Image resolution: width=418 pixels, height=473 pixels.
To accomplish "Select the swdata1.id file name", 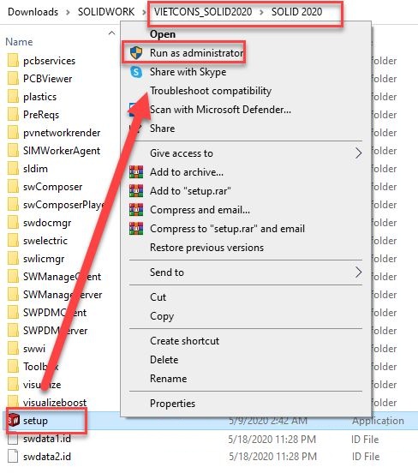I will pyautogui.click(x=47, y=439).
